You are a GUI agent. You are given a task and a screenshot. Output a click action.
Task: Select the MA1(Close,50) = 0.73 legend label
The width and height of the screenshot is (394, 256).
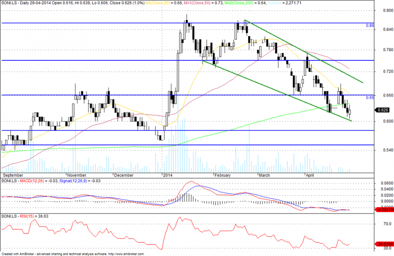tap(204, 3)
